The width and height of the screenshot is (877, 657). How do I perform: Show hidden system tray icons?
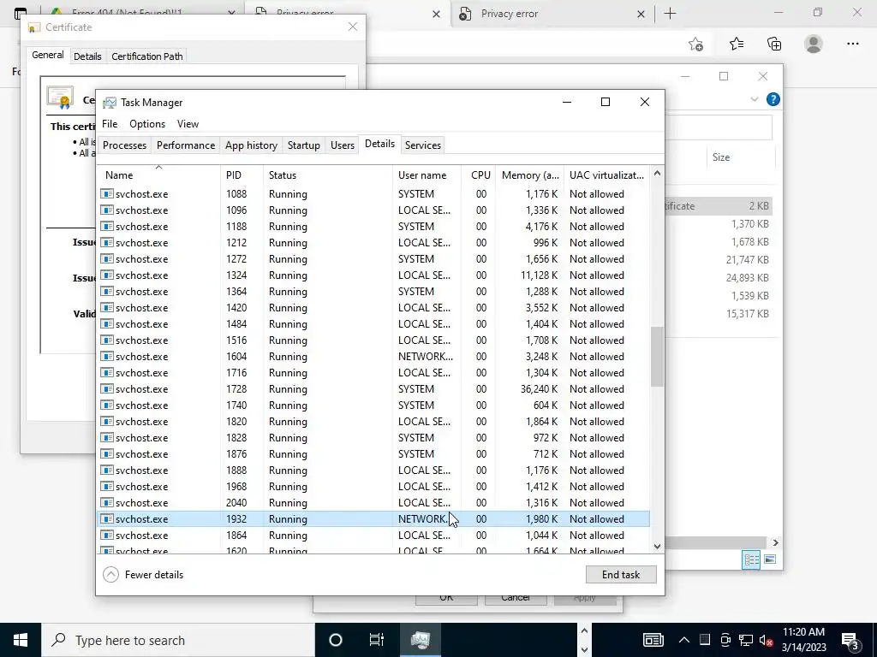pos(684,640)
